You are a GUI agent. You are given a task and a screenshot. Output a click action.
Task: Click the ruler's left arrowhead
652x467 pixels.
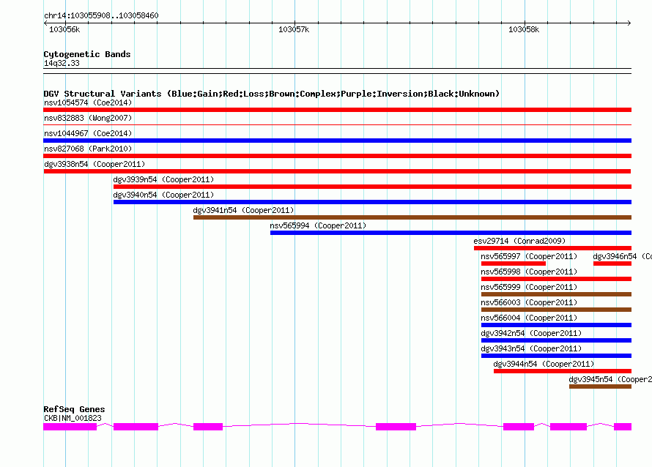[x=45, y=23]
